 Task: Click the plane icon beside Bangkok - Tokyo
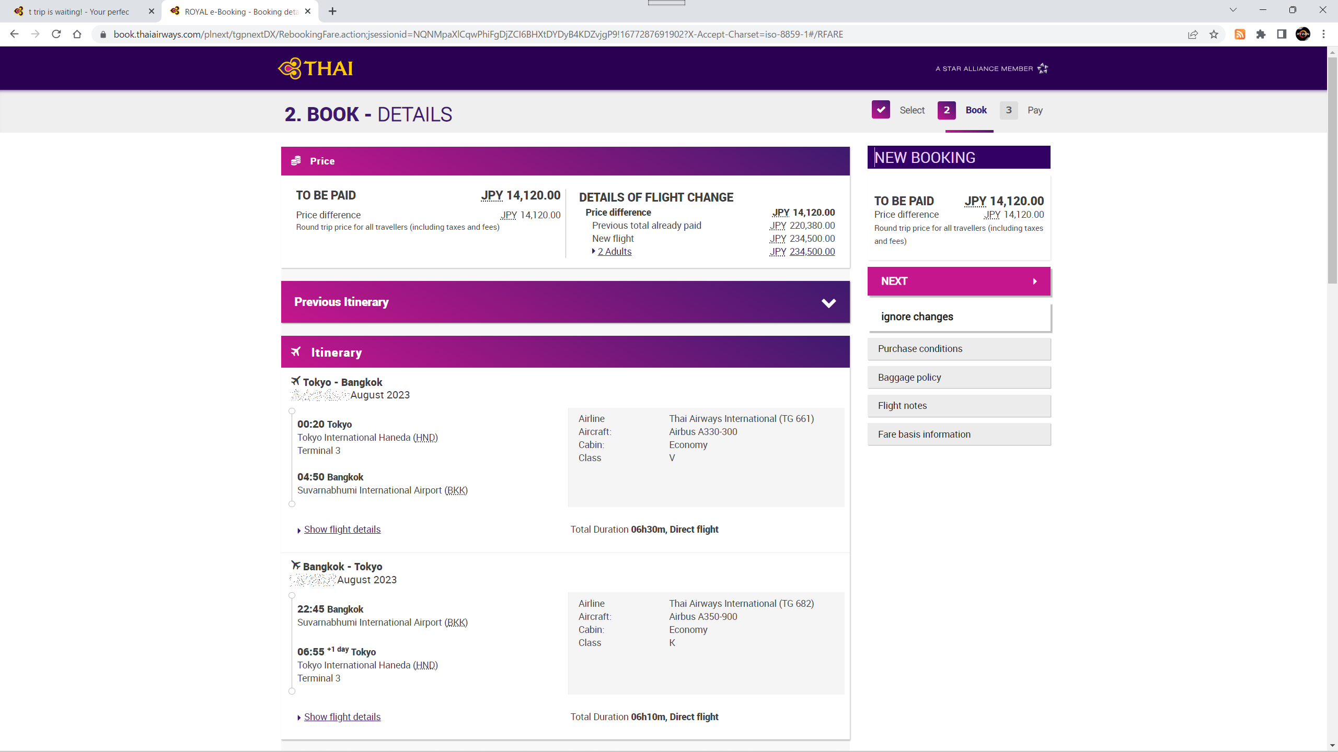click(x=296, y=565)
